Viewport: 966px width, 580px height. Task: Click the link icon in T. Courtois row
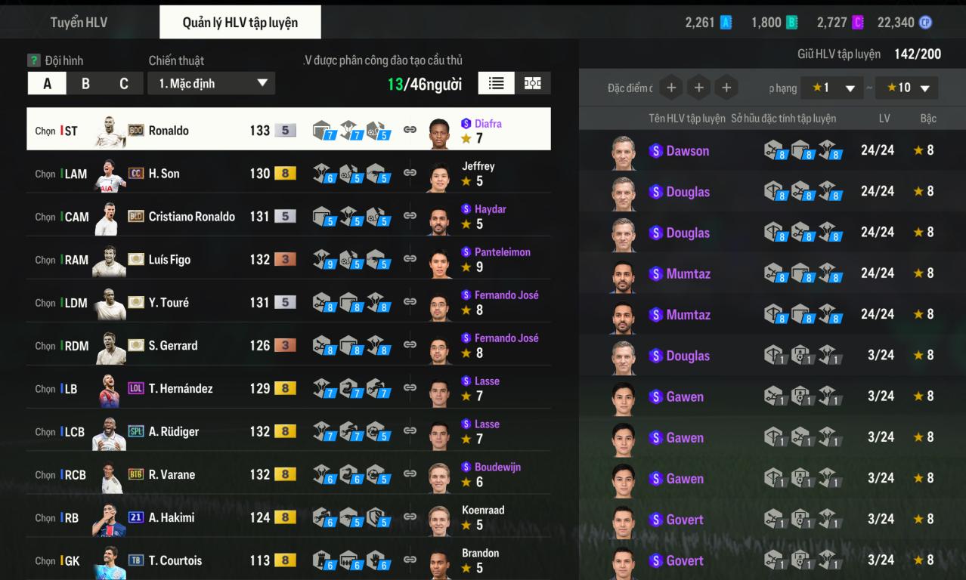tap(410, 560)
